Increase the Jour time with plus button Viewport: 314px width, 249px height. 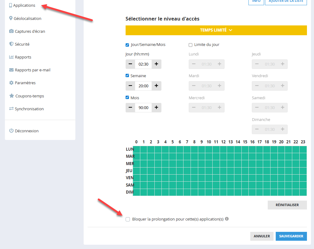[156, 64]
